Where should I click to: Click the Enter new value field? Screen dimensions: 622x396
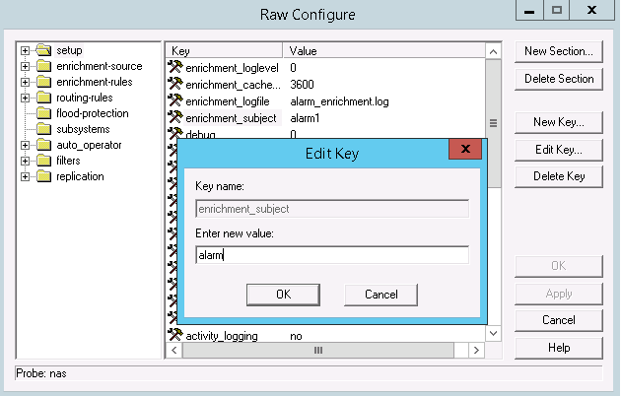pyautogui.click(x=332, y=255)
